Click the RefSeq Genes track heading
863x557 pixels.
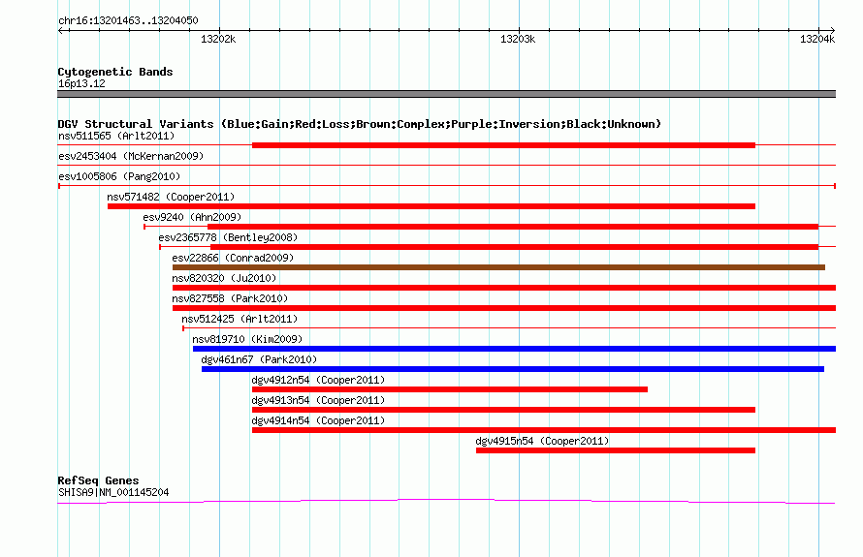98,480
